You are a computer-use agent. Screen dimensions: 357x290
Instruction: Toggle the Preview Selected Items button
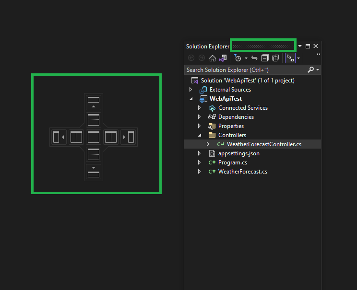[x=290, y=58]
